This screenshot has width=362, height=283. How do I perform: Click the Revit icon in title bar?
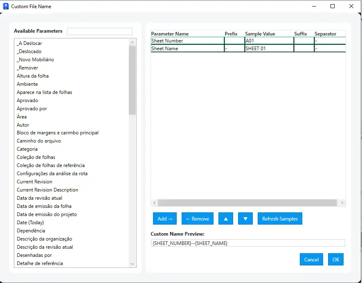pos(6,6)
